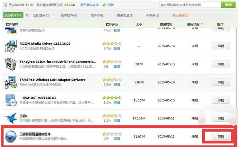Click the star rating for RICOH_Media_Driver
The width and height of the screenshot is (238, 147).
pos(112,44)
